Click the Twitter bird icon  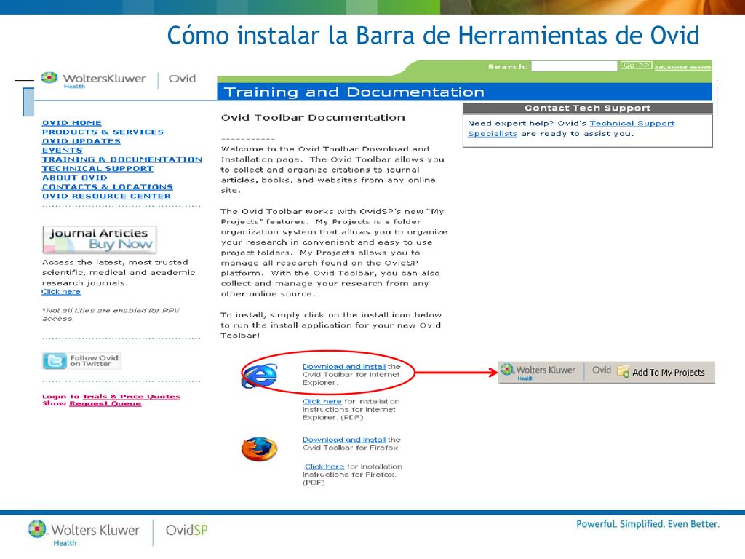(55, 361)
